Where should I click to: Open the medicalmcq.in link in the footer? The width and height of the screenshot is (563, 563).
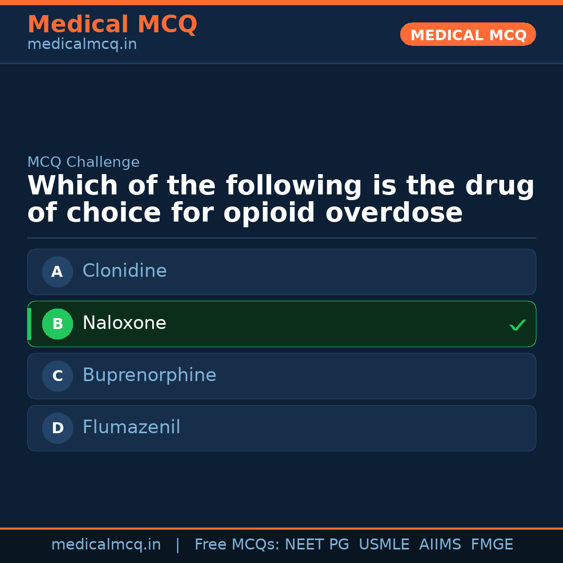tap(106, 545)
